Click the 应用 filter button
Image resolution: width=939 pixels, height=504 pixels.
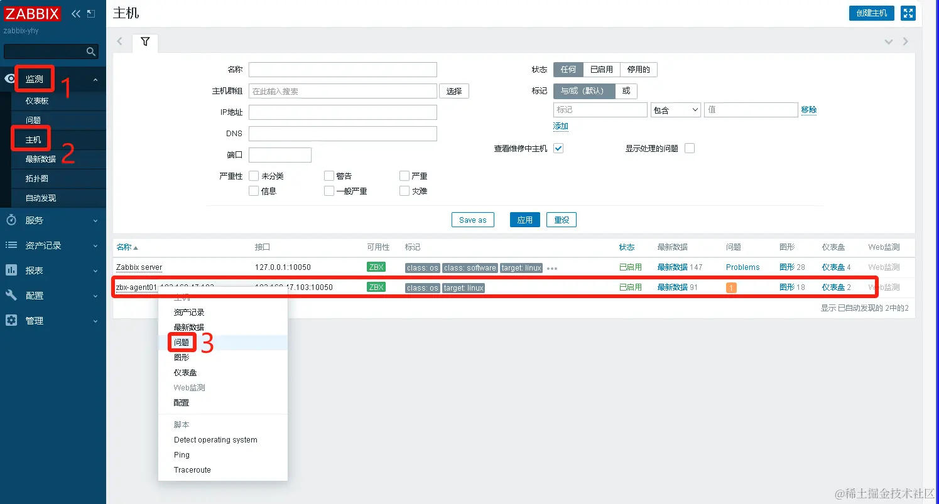click(525, 220)
